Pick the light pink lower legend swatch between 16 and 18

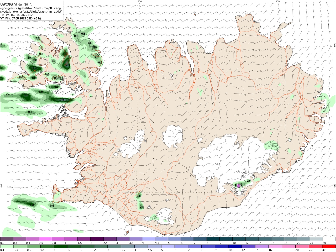pos(275,246)
